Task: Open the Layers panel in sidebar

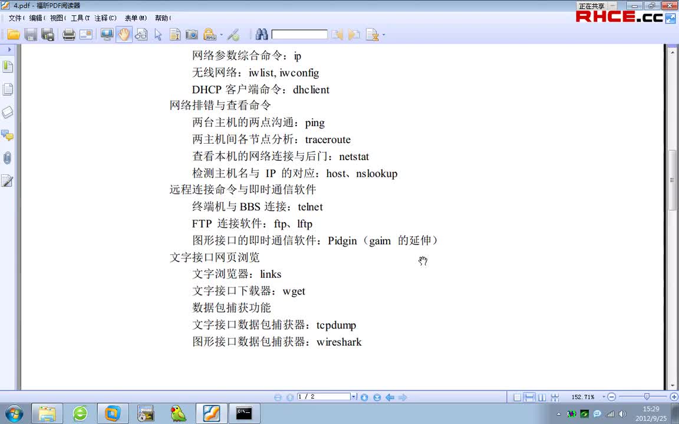Action: click(x=7, y=112)
